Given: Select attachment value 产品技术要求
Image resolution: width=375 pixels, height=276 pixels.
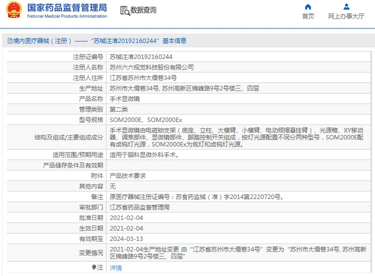Looking at the screenshot, I should 127,176.
